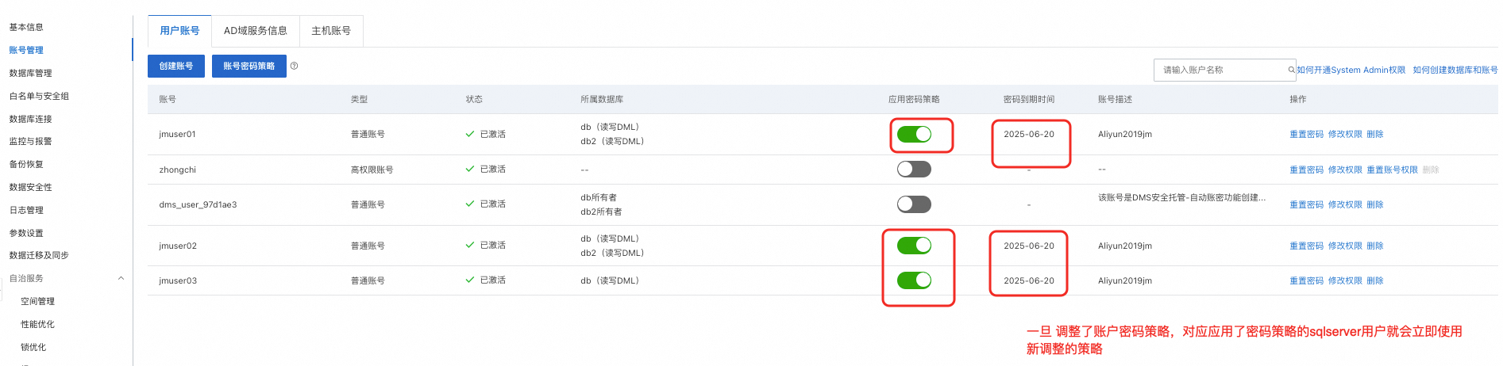Image resolution: width=1503 pixels, height=366 pixels.
Task: Click the 创建账号 button
Action: pyautogui.click(x=176, y=66)
